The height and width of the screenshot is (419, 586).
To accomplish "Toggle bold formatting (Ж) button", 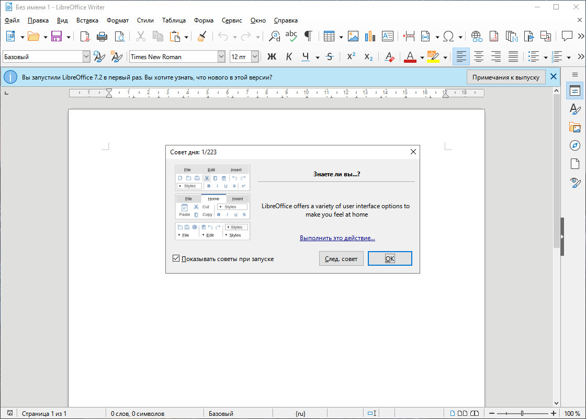I will pos(272,56).
